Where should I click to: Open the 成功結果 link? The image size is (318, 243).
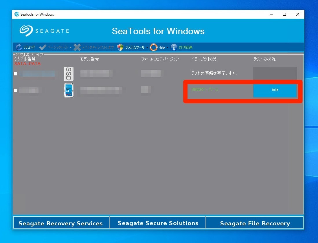(185, 47)
